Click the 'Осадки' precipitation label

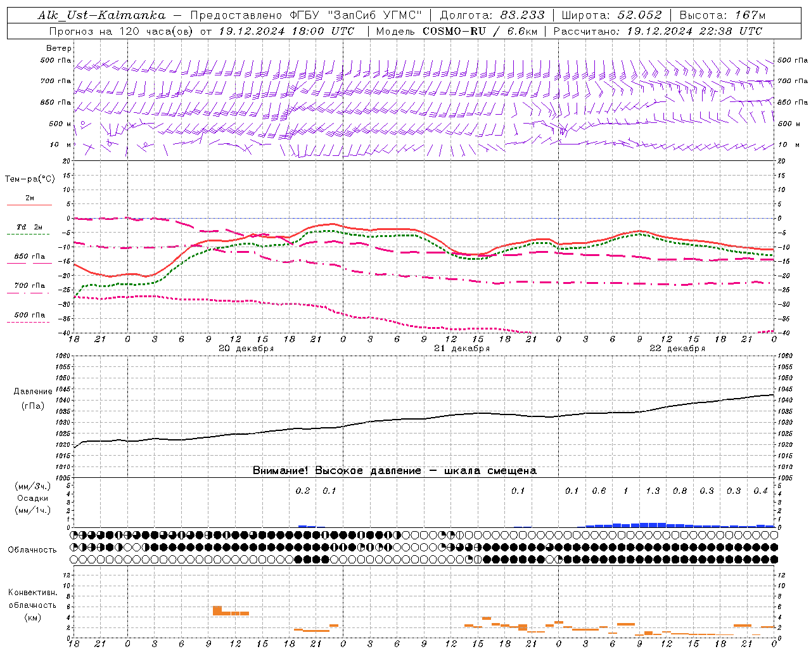(x=33, y=498)
